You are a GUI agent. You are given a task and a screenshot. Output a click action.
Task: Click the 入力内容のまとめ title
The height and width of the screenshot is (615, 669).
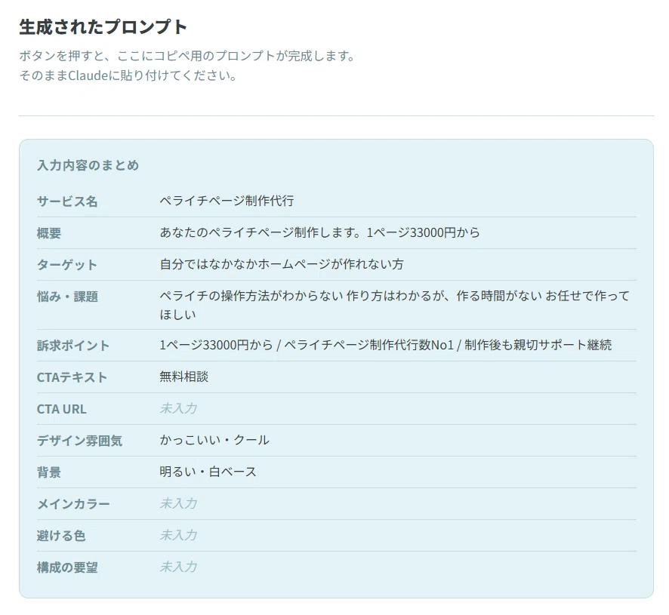[88, 165]
